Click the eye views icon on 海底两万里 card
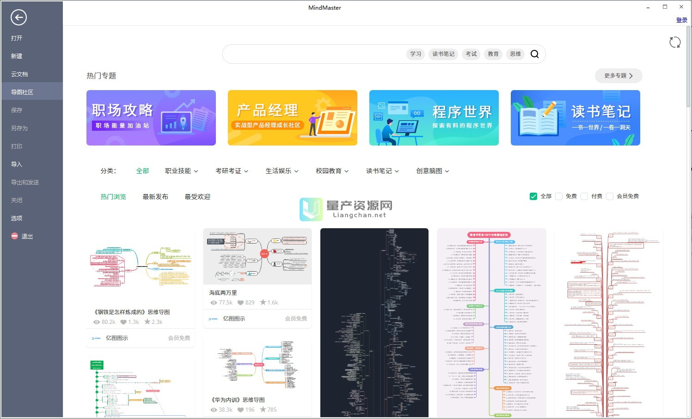The height and width of the screenshot is (419, 692). point(214,303)
